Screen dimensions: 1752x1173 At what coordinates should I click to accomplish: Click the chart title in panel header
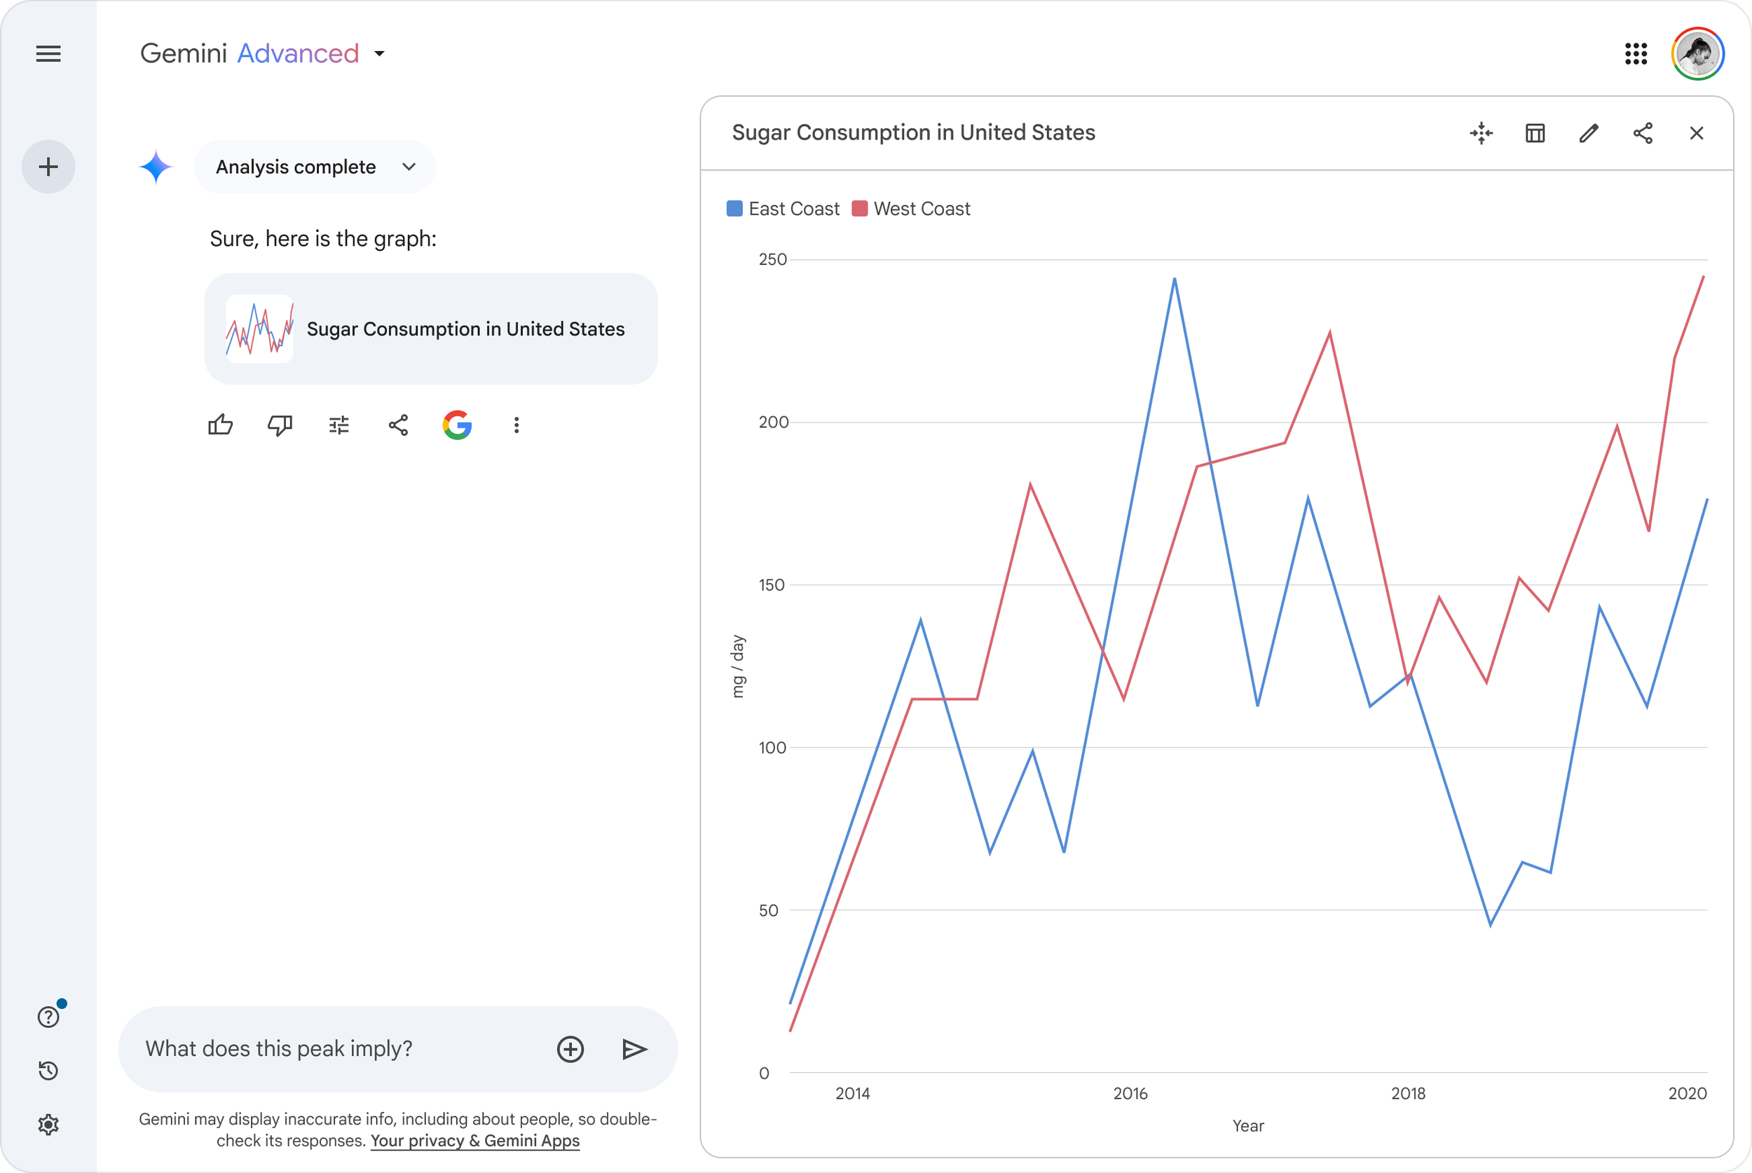(x=913, y=132)
